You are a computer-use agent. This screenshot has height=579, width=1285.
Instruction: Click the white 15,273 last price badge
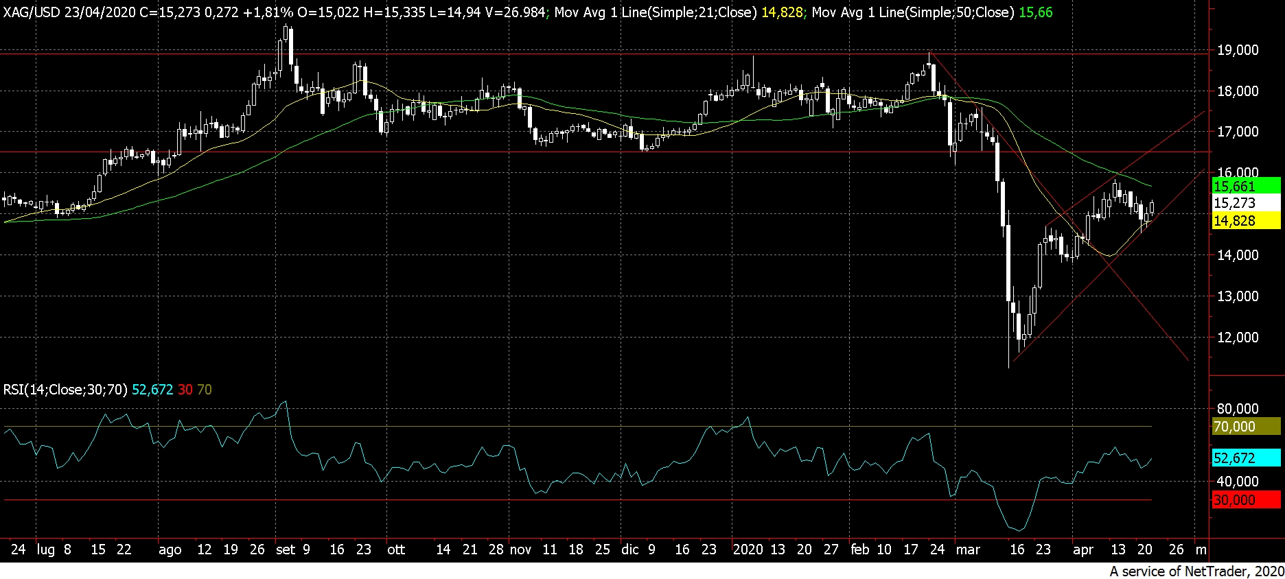(1246, 203)
